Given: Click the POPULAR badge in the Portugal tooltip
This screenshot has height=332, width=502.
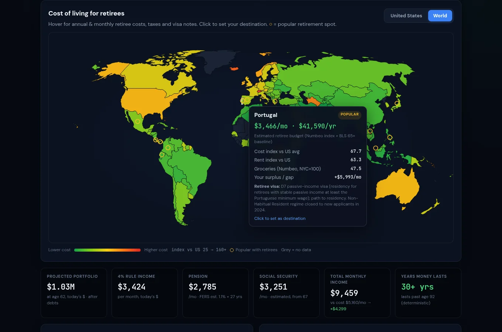Looking at the screenshot, I should (350, 114).
